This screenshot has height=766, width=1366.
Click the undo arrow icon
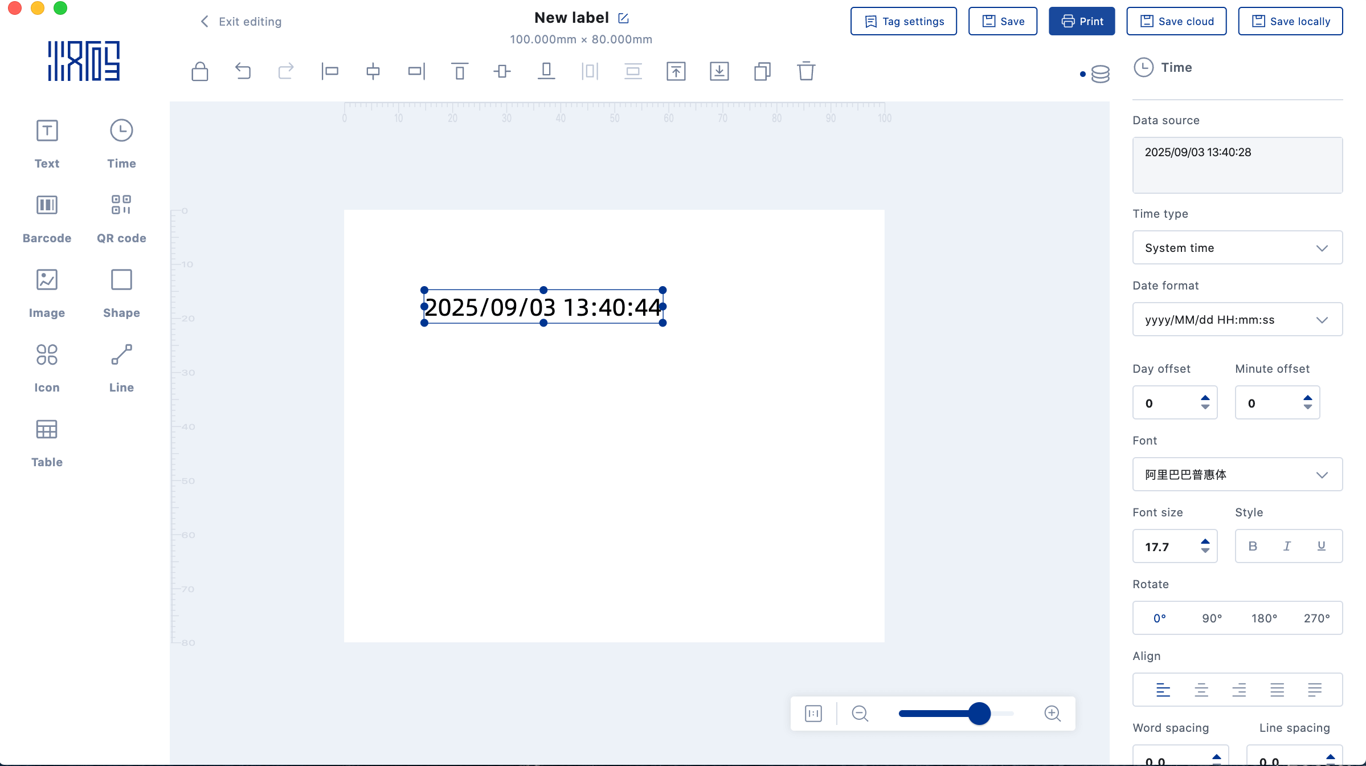243,71
